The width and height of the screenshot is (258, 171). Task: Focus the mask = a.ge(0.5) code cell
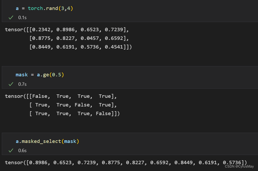click(x=131, y=75)
